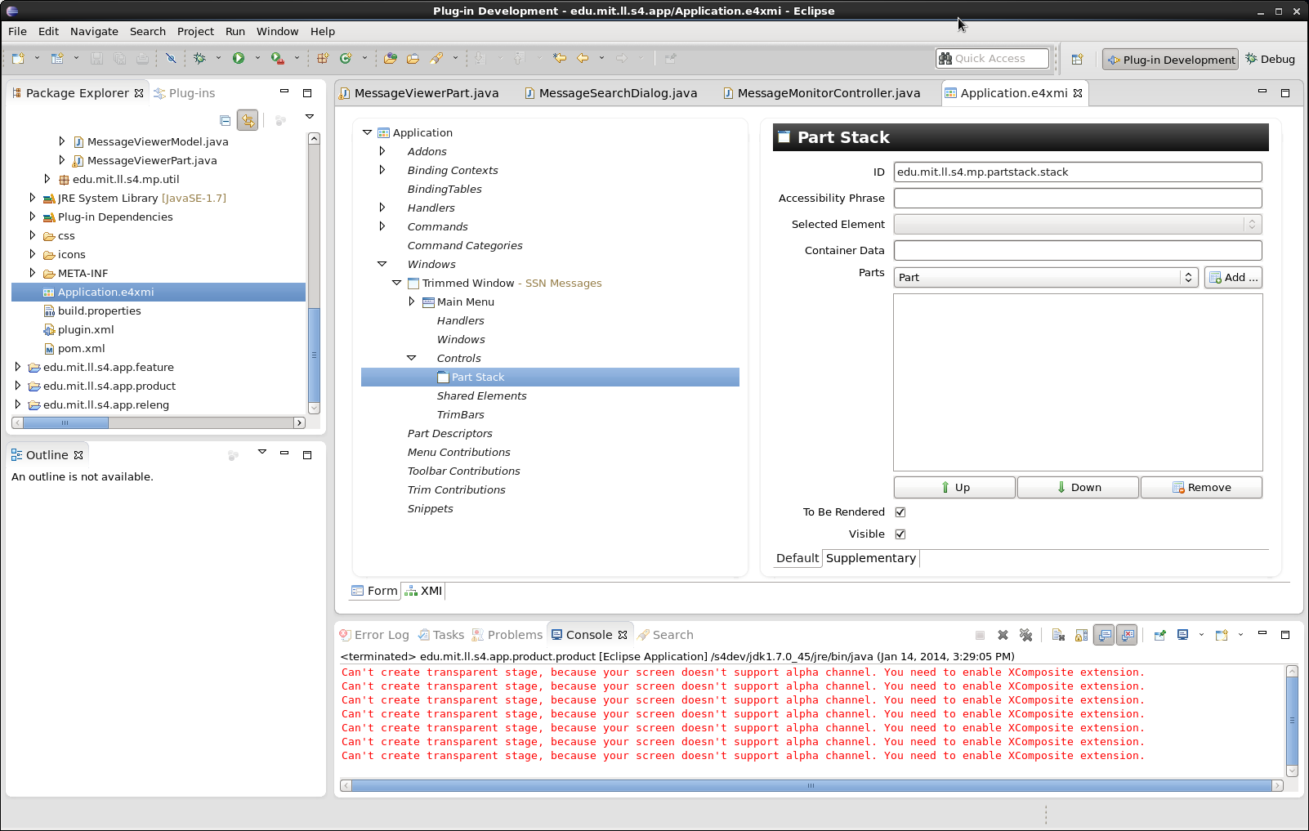The image size is (1309, 831).
Task: Click the Search flashlight toolbar icon
Action: tap(436, 58)
